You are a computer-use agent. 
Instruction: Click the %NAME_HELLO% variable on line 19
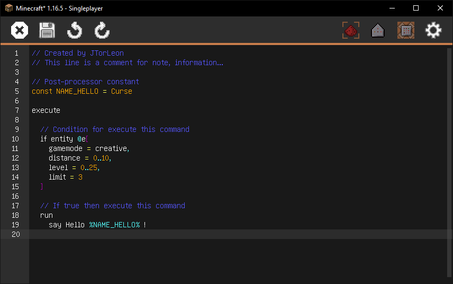tap(114, 225)
